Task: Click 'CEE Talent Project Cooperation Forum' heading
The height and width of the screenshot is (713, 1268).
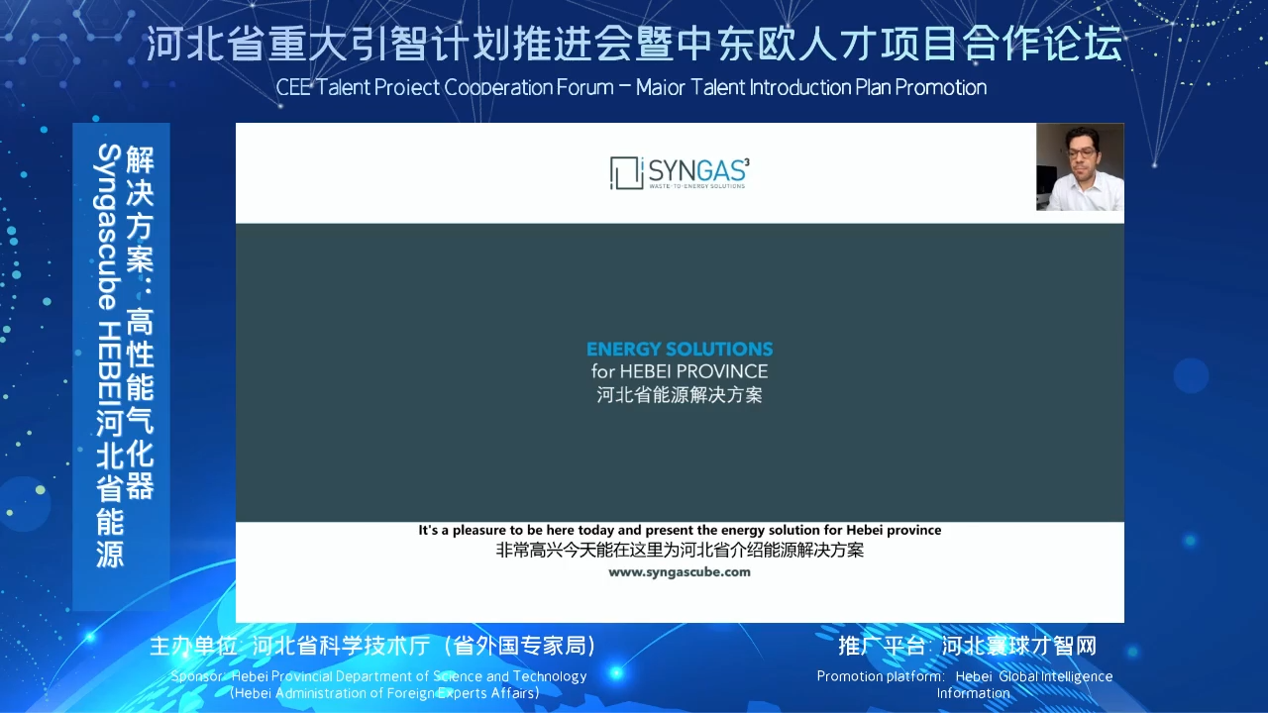Action: (x=631, y=87)
